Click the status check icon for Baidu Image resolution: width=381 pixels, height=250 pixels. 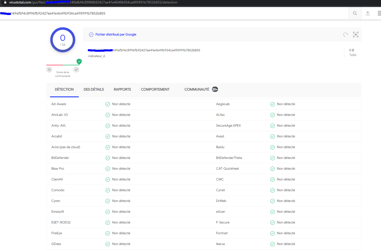pyautogui.click(x=272, y=147)
